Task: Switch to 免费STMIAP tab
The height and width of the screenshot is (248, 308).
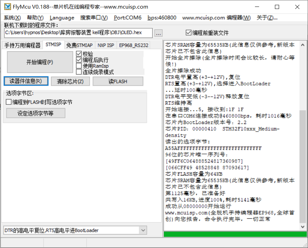Action: tap(79, 45)
